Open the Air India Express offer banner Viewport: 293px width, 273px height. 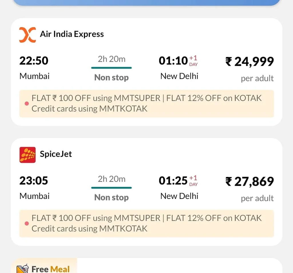(x=146, y=103)
